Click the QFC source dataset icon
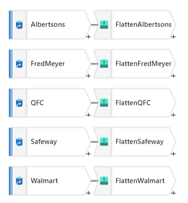188x203 pixels. [x=19, y=103]
